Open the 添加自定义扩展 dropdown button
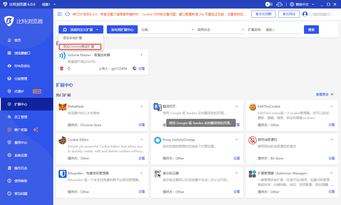 pyautogui.click(x=81, y=30)
